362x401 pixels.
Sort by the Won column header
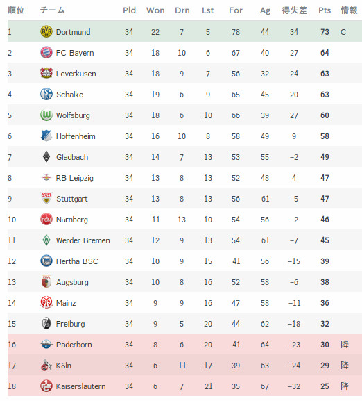[x=155, y=10]
